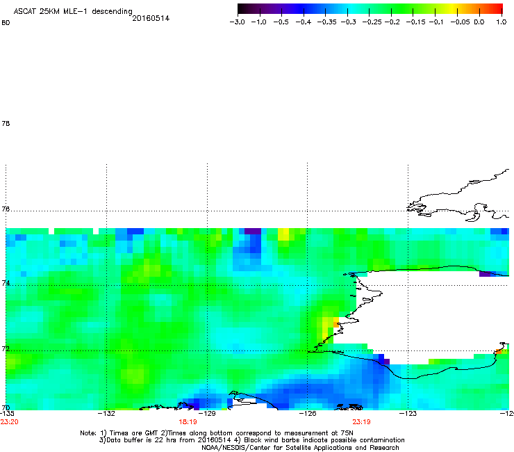Screen dimensions: 514x452
Task: Click the longitude label "-123"
Action: click(x=408, y=413)
